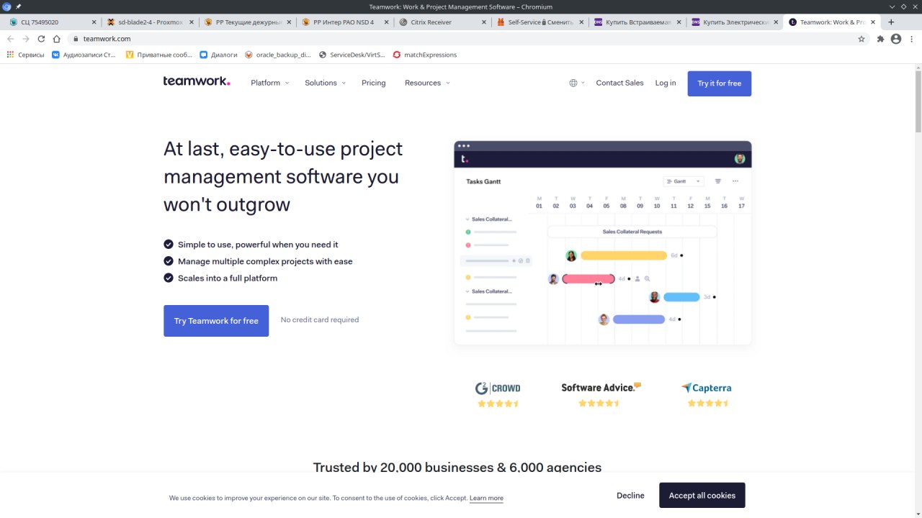The width and height of the screenshot is (922, 518).
Task: Switch to Купить Электрический tab
Action: 735,22
